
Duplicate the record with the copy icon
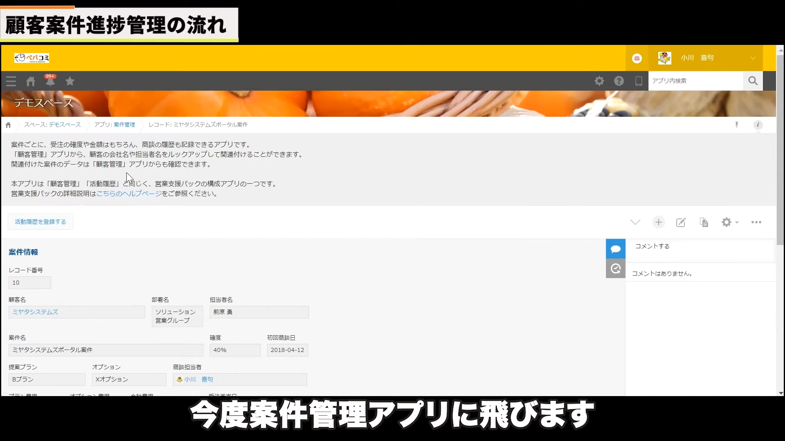click(704, 222)
